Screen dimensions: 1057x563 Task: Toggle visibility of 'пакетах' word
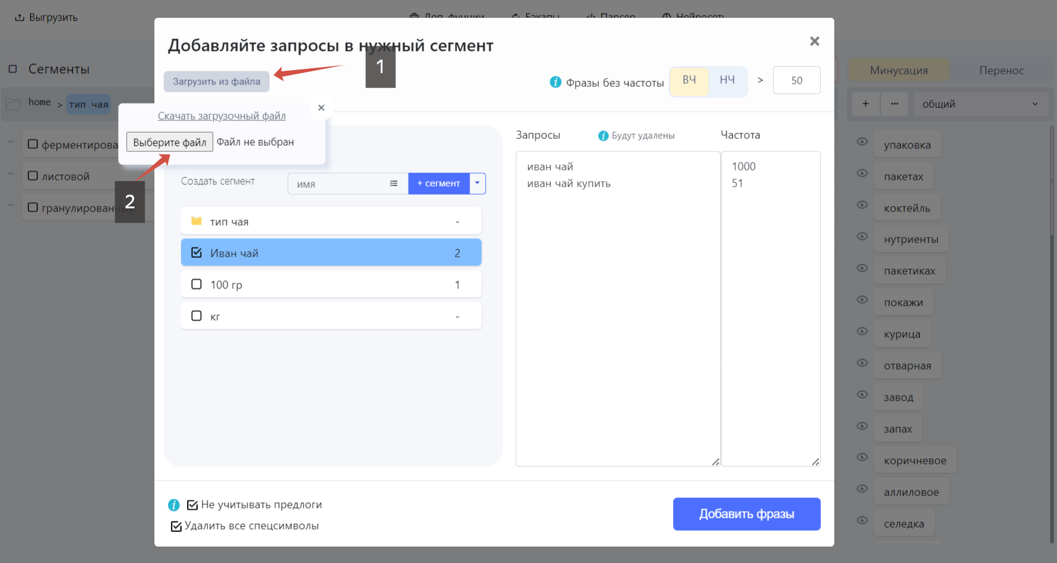click(x=862, y=173)
